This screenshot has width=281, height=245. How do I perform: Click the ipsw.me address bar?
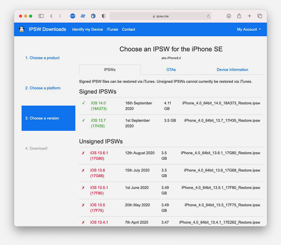(160, 16)
